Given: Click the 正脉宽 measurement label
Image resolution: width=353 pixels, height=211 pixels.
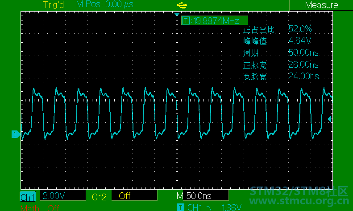Looking at the screenshot, I should pyautogui.click(x=255, y=65).
